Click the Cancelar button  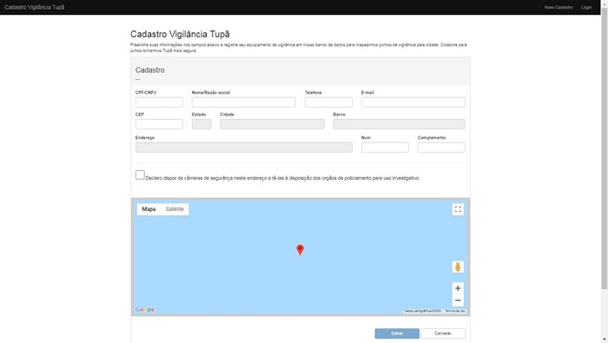[x=443, y=333]
